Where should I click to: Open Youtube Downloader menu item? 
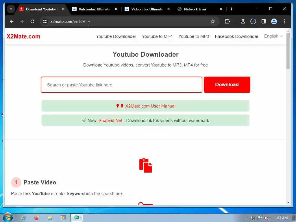coord(116,36)
